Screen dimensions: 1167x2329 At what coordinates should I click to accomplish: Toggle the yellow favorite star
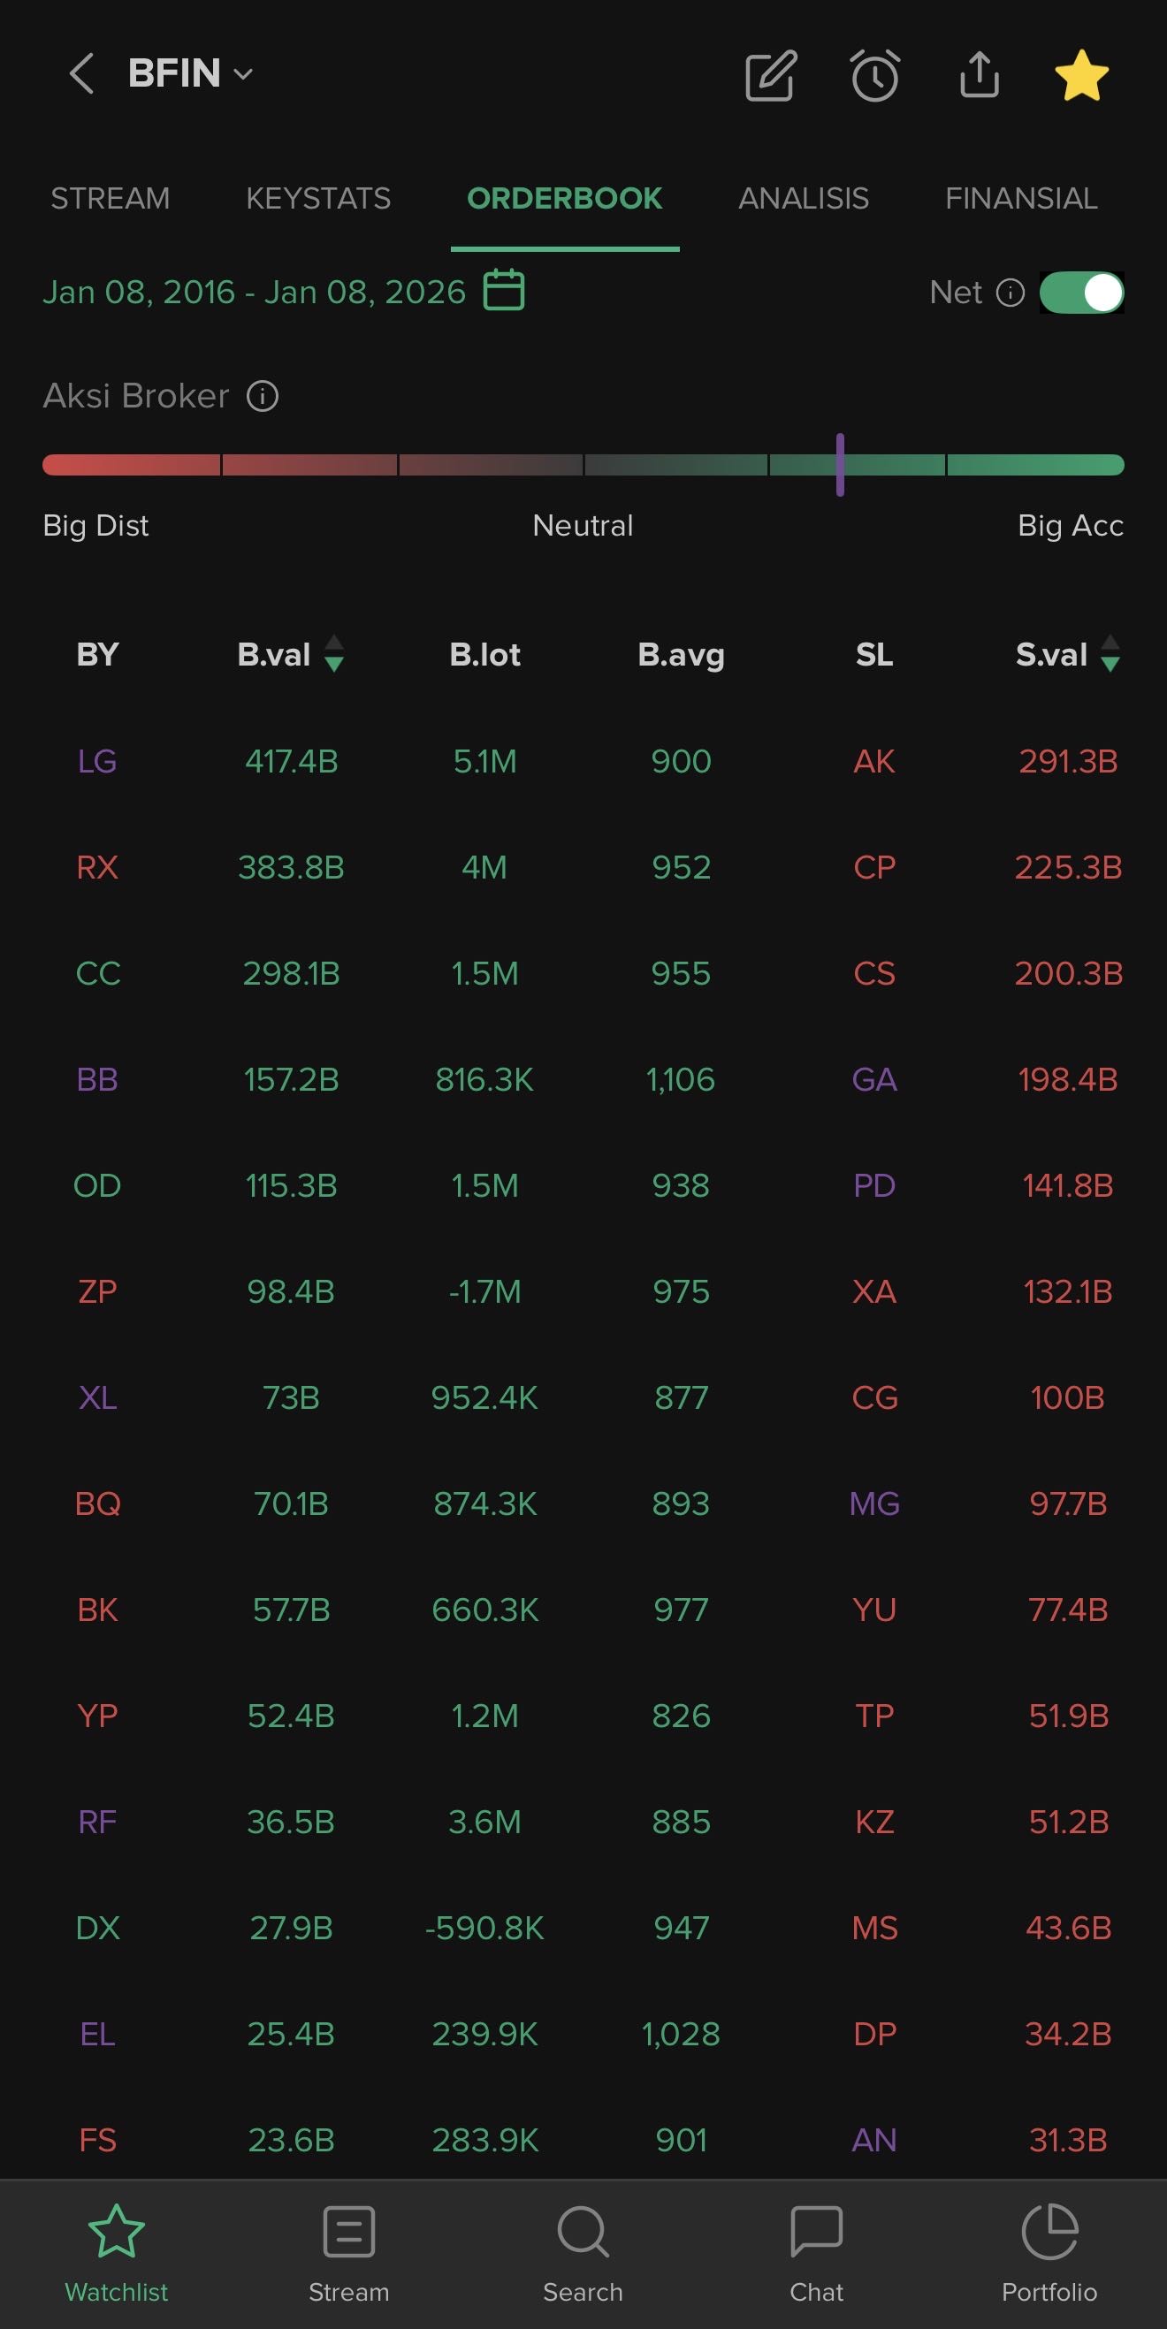pos(1082,75)
